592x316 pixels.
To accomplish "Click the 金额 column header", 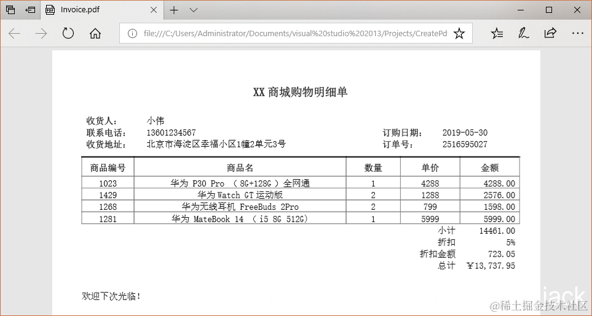I will (490, 168).
